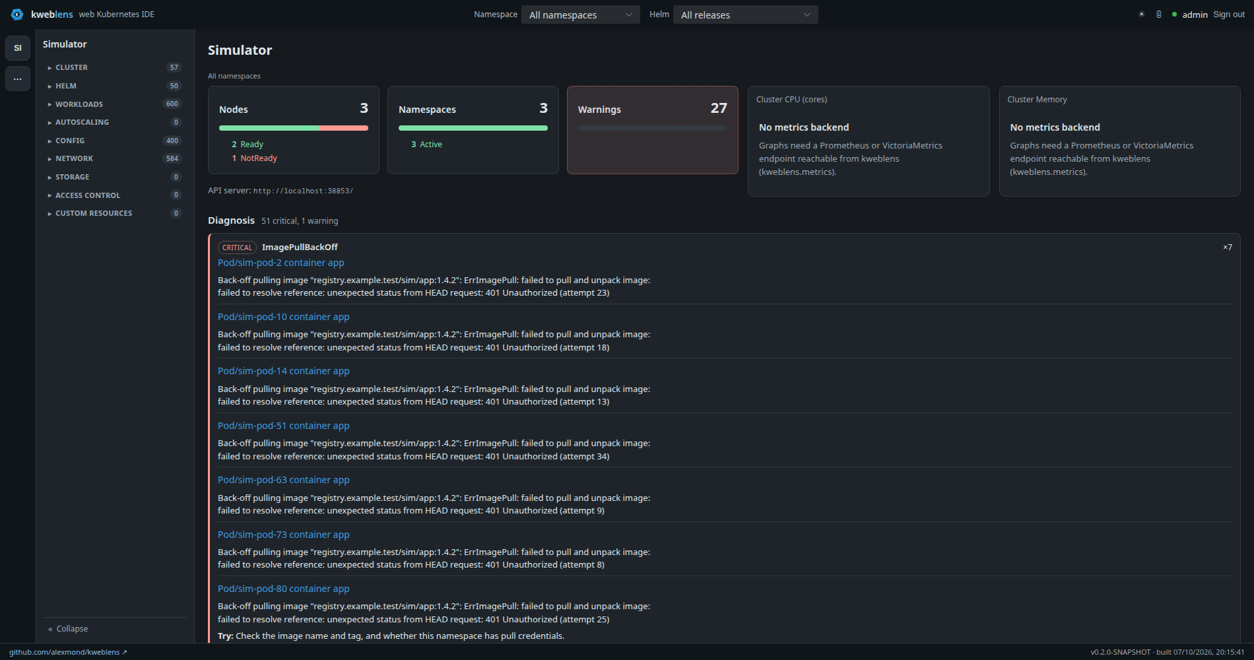Open Pod/sim-pod-10 container app
Image resolution: width=1254 pixels, height=660 pixels.
point(284,317)
